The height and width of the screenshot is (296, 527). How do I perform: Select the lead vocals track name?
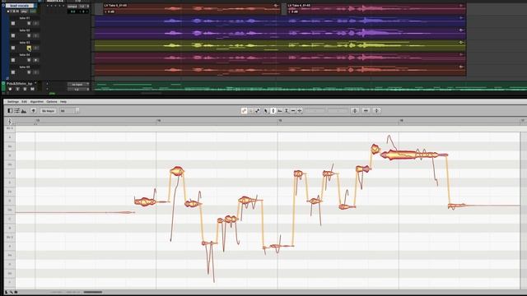coord(20,6)
